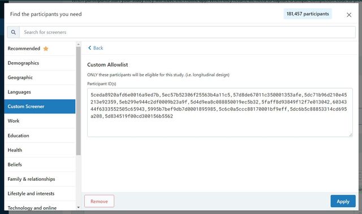Open the Recommended category
The width and height of the screenshot is (362, 214).
tap(40, 49)
